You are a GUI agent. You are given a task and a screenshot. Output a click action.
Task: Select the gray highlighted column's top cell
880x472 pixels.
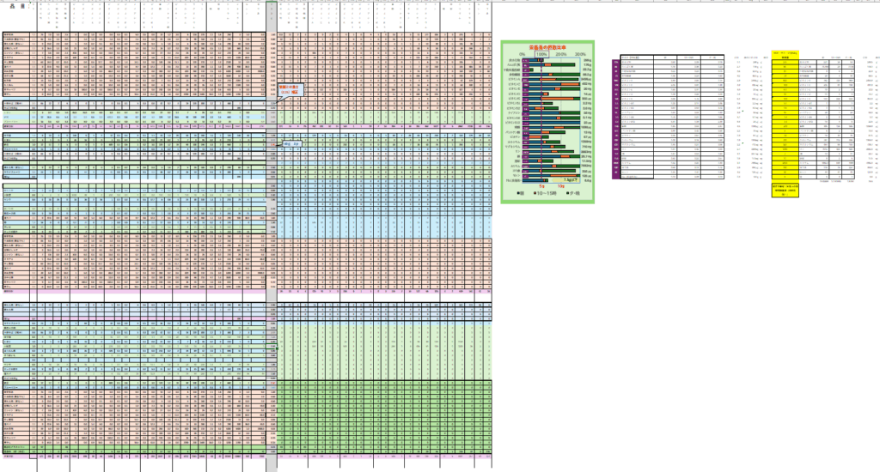pos(272,6)
